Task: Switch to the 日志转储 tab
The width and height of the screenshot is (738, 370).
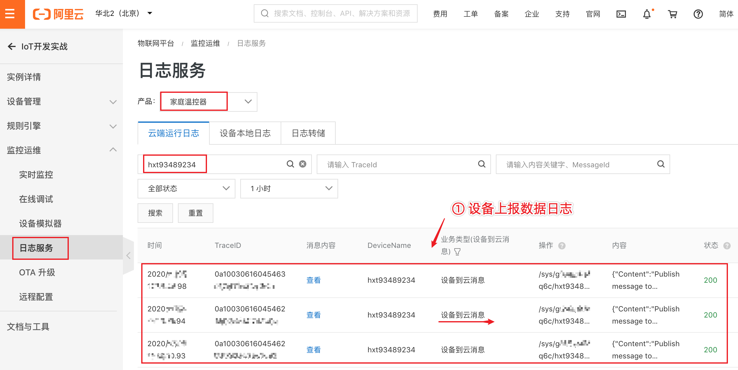Action: click(308, 133)
